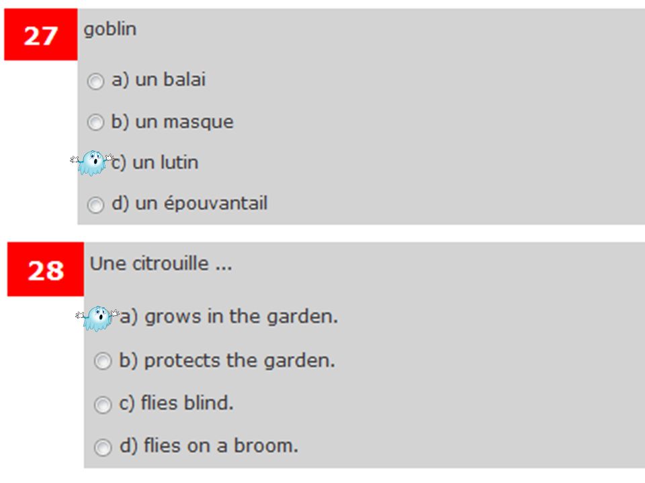Click the question word 'goblin'
The height and width of the screenshot is (483, 645).
[x=110, y=30]
